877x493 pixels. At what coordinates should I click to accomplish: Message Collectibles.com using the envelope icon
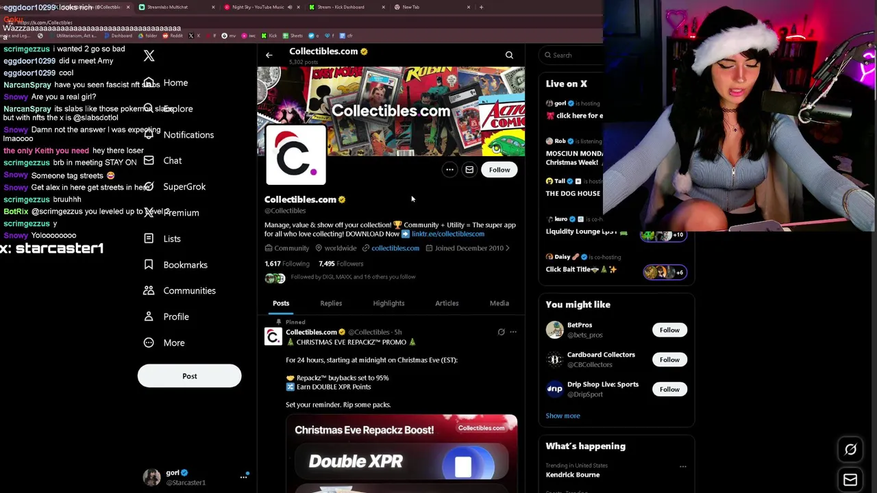[x=469, y=170]
